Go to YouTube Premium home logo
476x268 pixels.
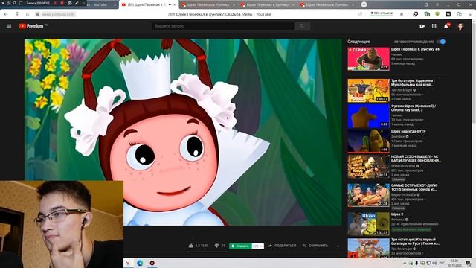[31, 26]
